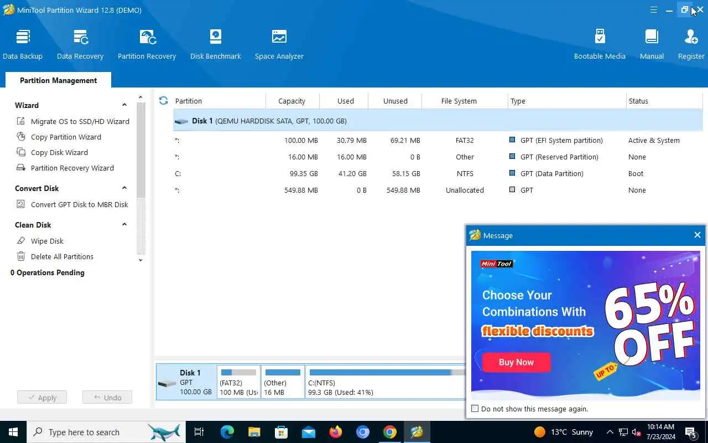This screenshot has height=443, width=708.
Task: Select the Reserved Partition row
Action: [438, 157]
